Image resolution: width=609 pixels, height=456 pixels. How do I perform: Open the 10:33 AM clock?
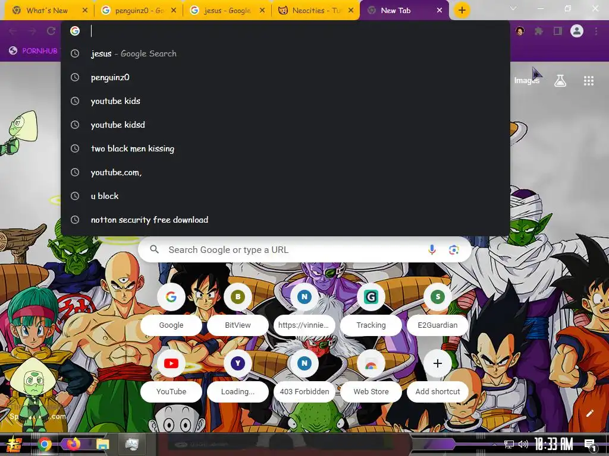[x=554, y=444]
